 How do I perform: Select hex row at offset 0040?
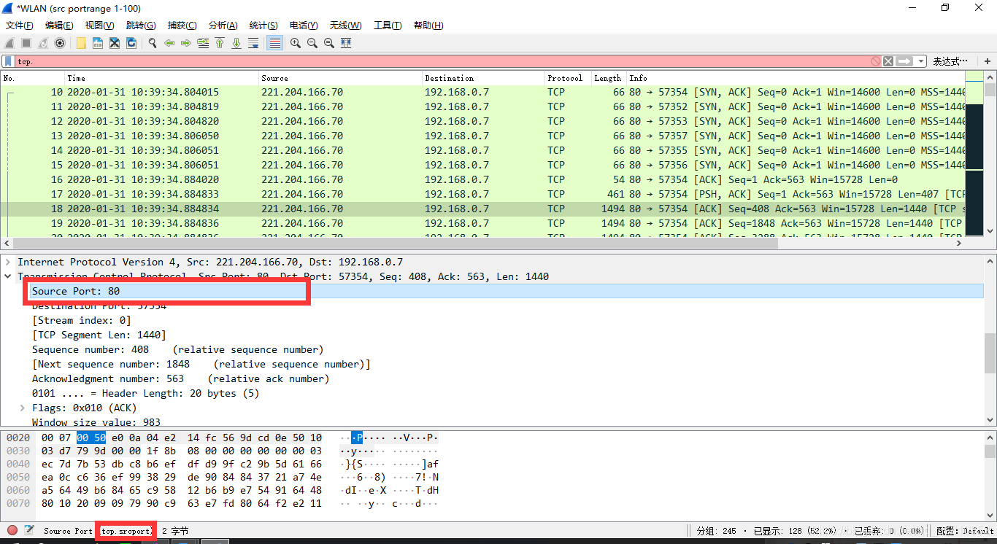point(223,464)
